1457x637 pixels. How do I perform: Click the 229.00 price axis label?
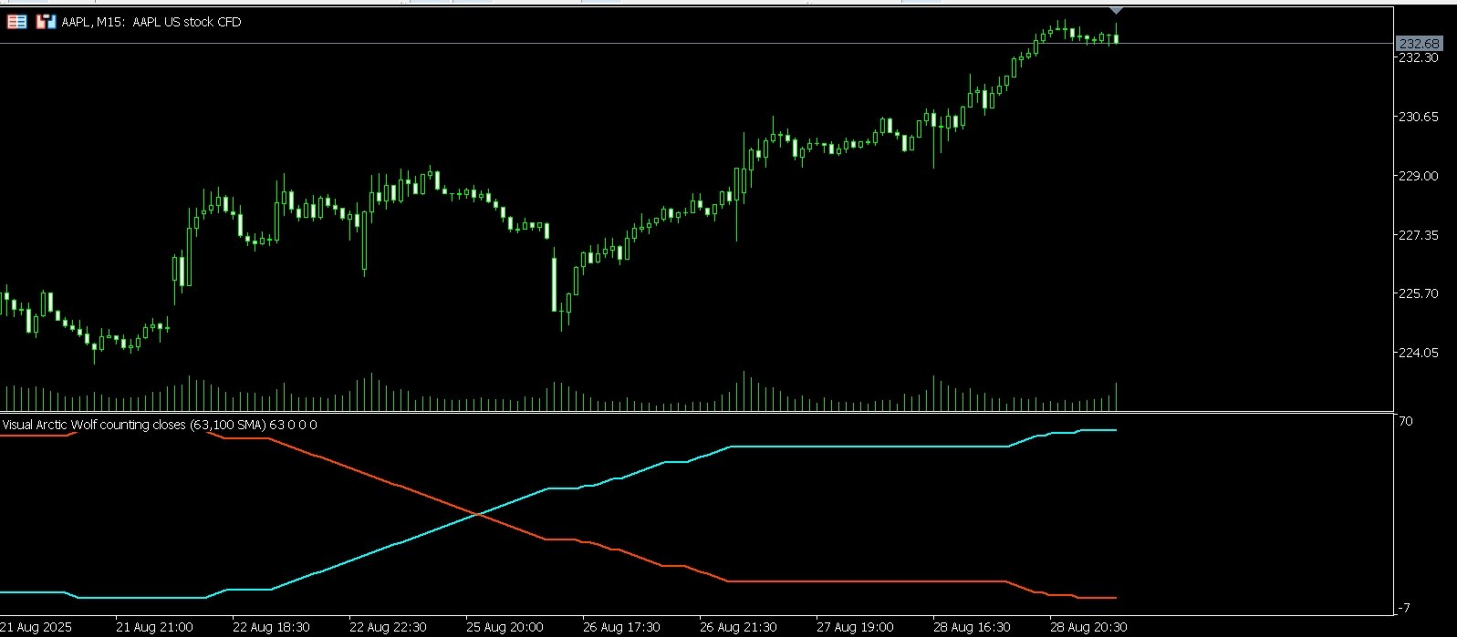pos(1419,176)
